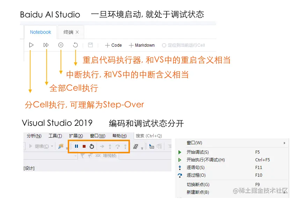Choose 开始执行(不调试)(H) from the menu
Image resolution: width=294 pixels, height=200 pixels.
[232, 160]
